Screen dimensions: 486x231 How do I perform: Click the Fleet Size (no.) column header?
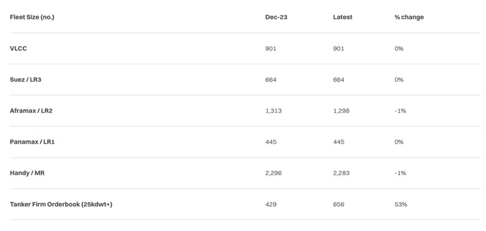tap(32, 18)
